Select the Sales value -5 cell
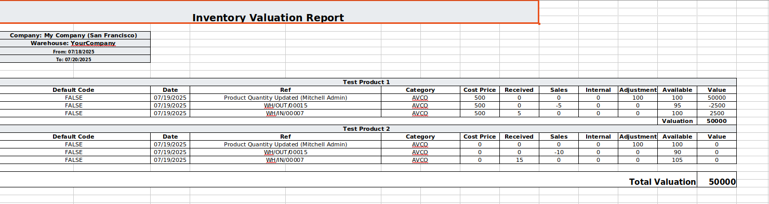Screen dimensions: 769x204 pos(559,105)
